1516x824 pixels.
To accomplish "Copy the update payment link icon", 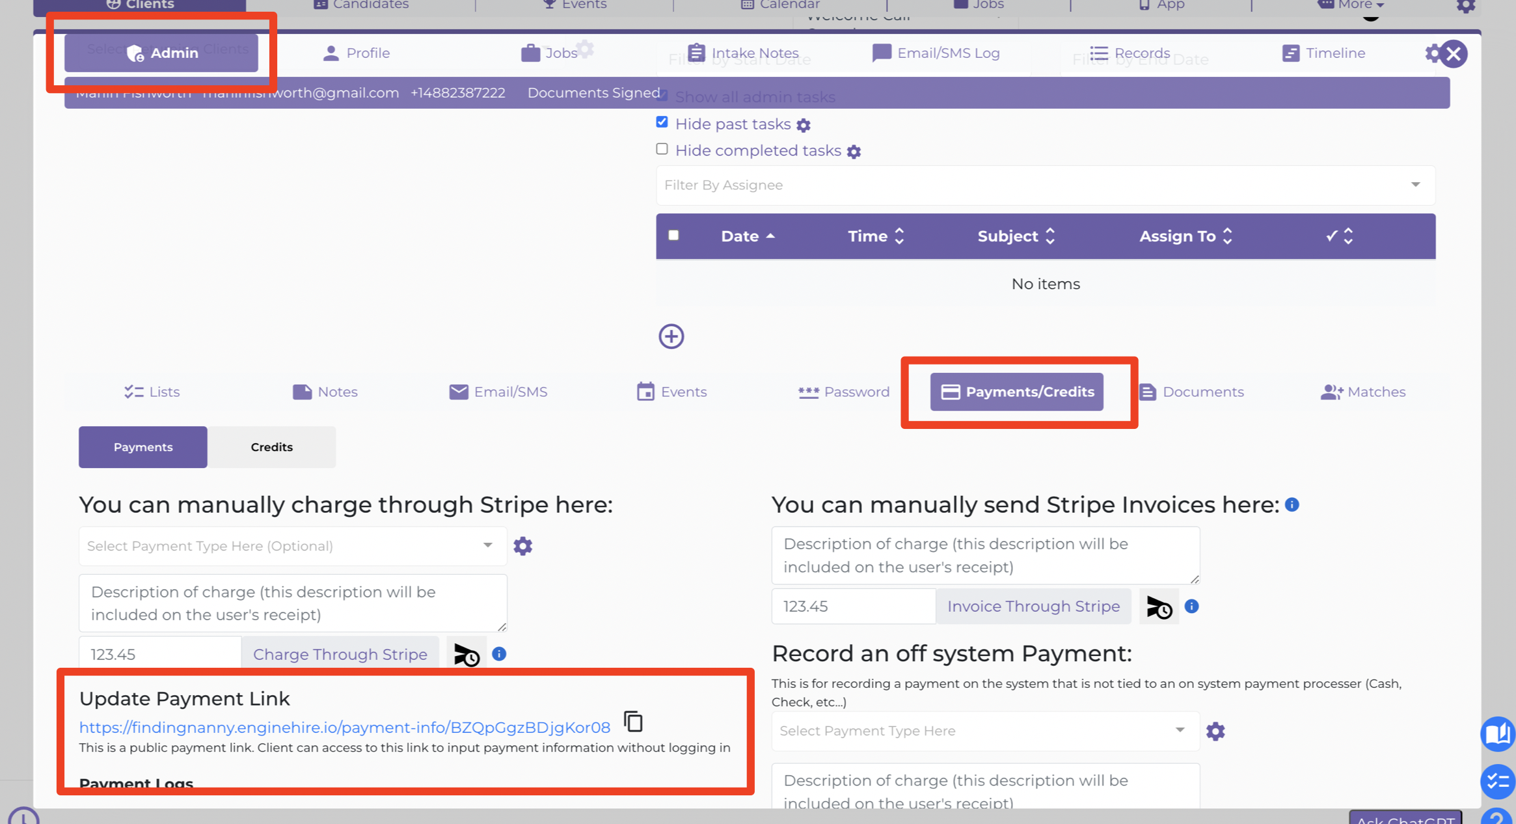I will tap(633, 722).
